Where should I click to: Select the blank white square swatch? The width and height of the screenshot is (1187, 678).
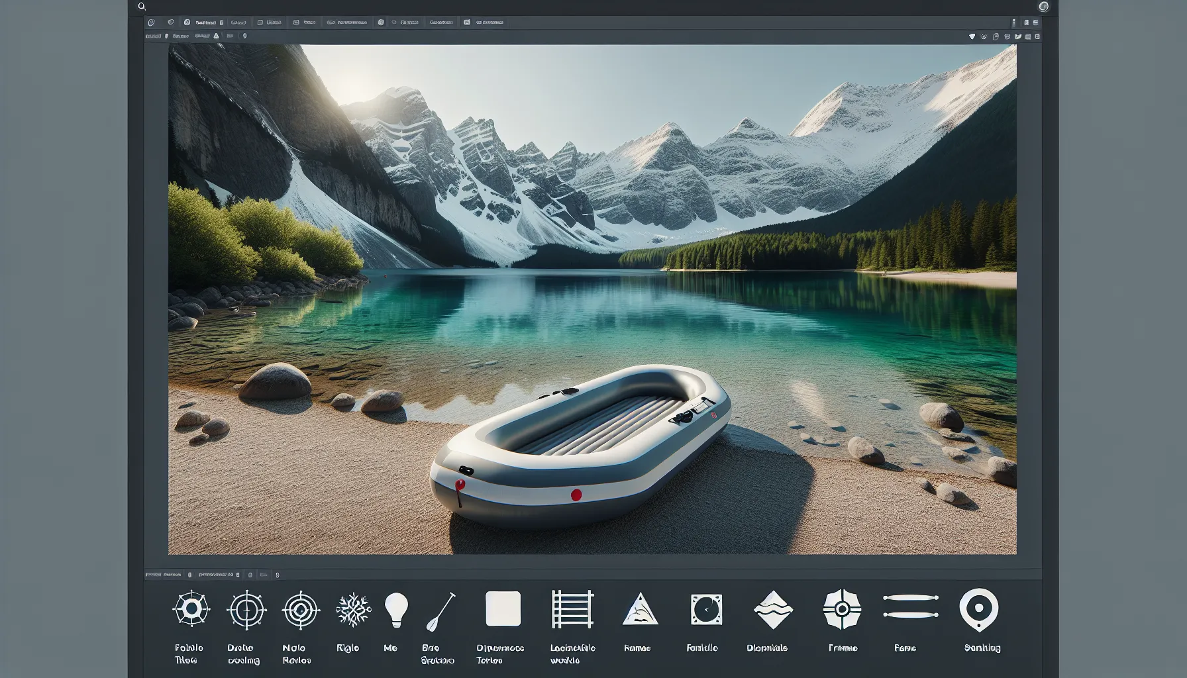503,608
